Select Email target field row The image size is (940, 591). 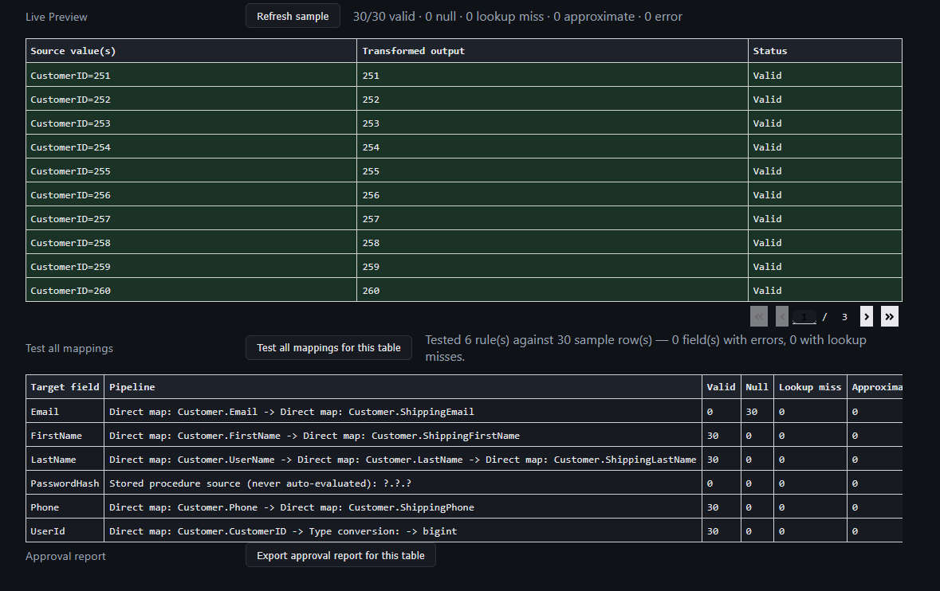[464, 411]
